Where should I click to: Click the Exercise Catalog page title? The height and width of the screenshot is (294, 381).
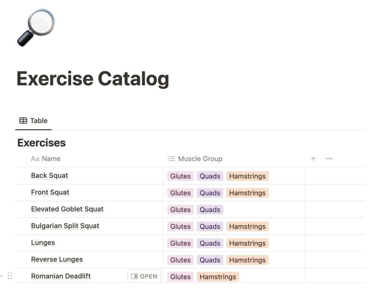(x=93, y=79)
